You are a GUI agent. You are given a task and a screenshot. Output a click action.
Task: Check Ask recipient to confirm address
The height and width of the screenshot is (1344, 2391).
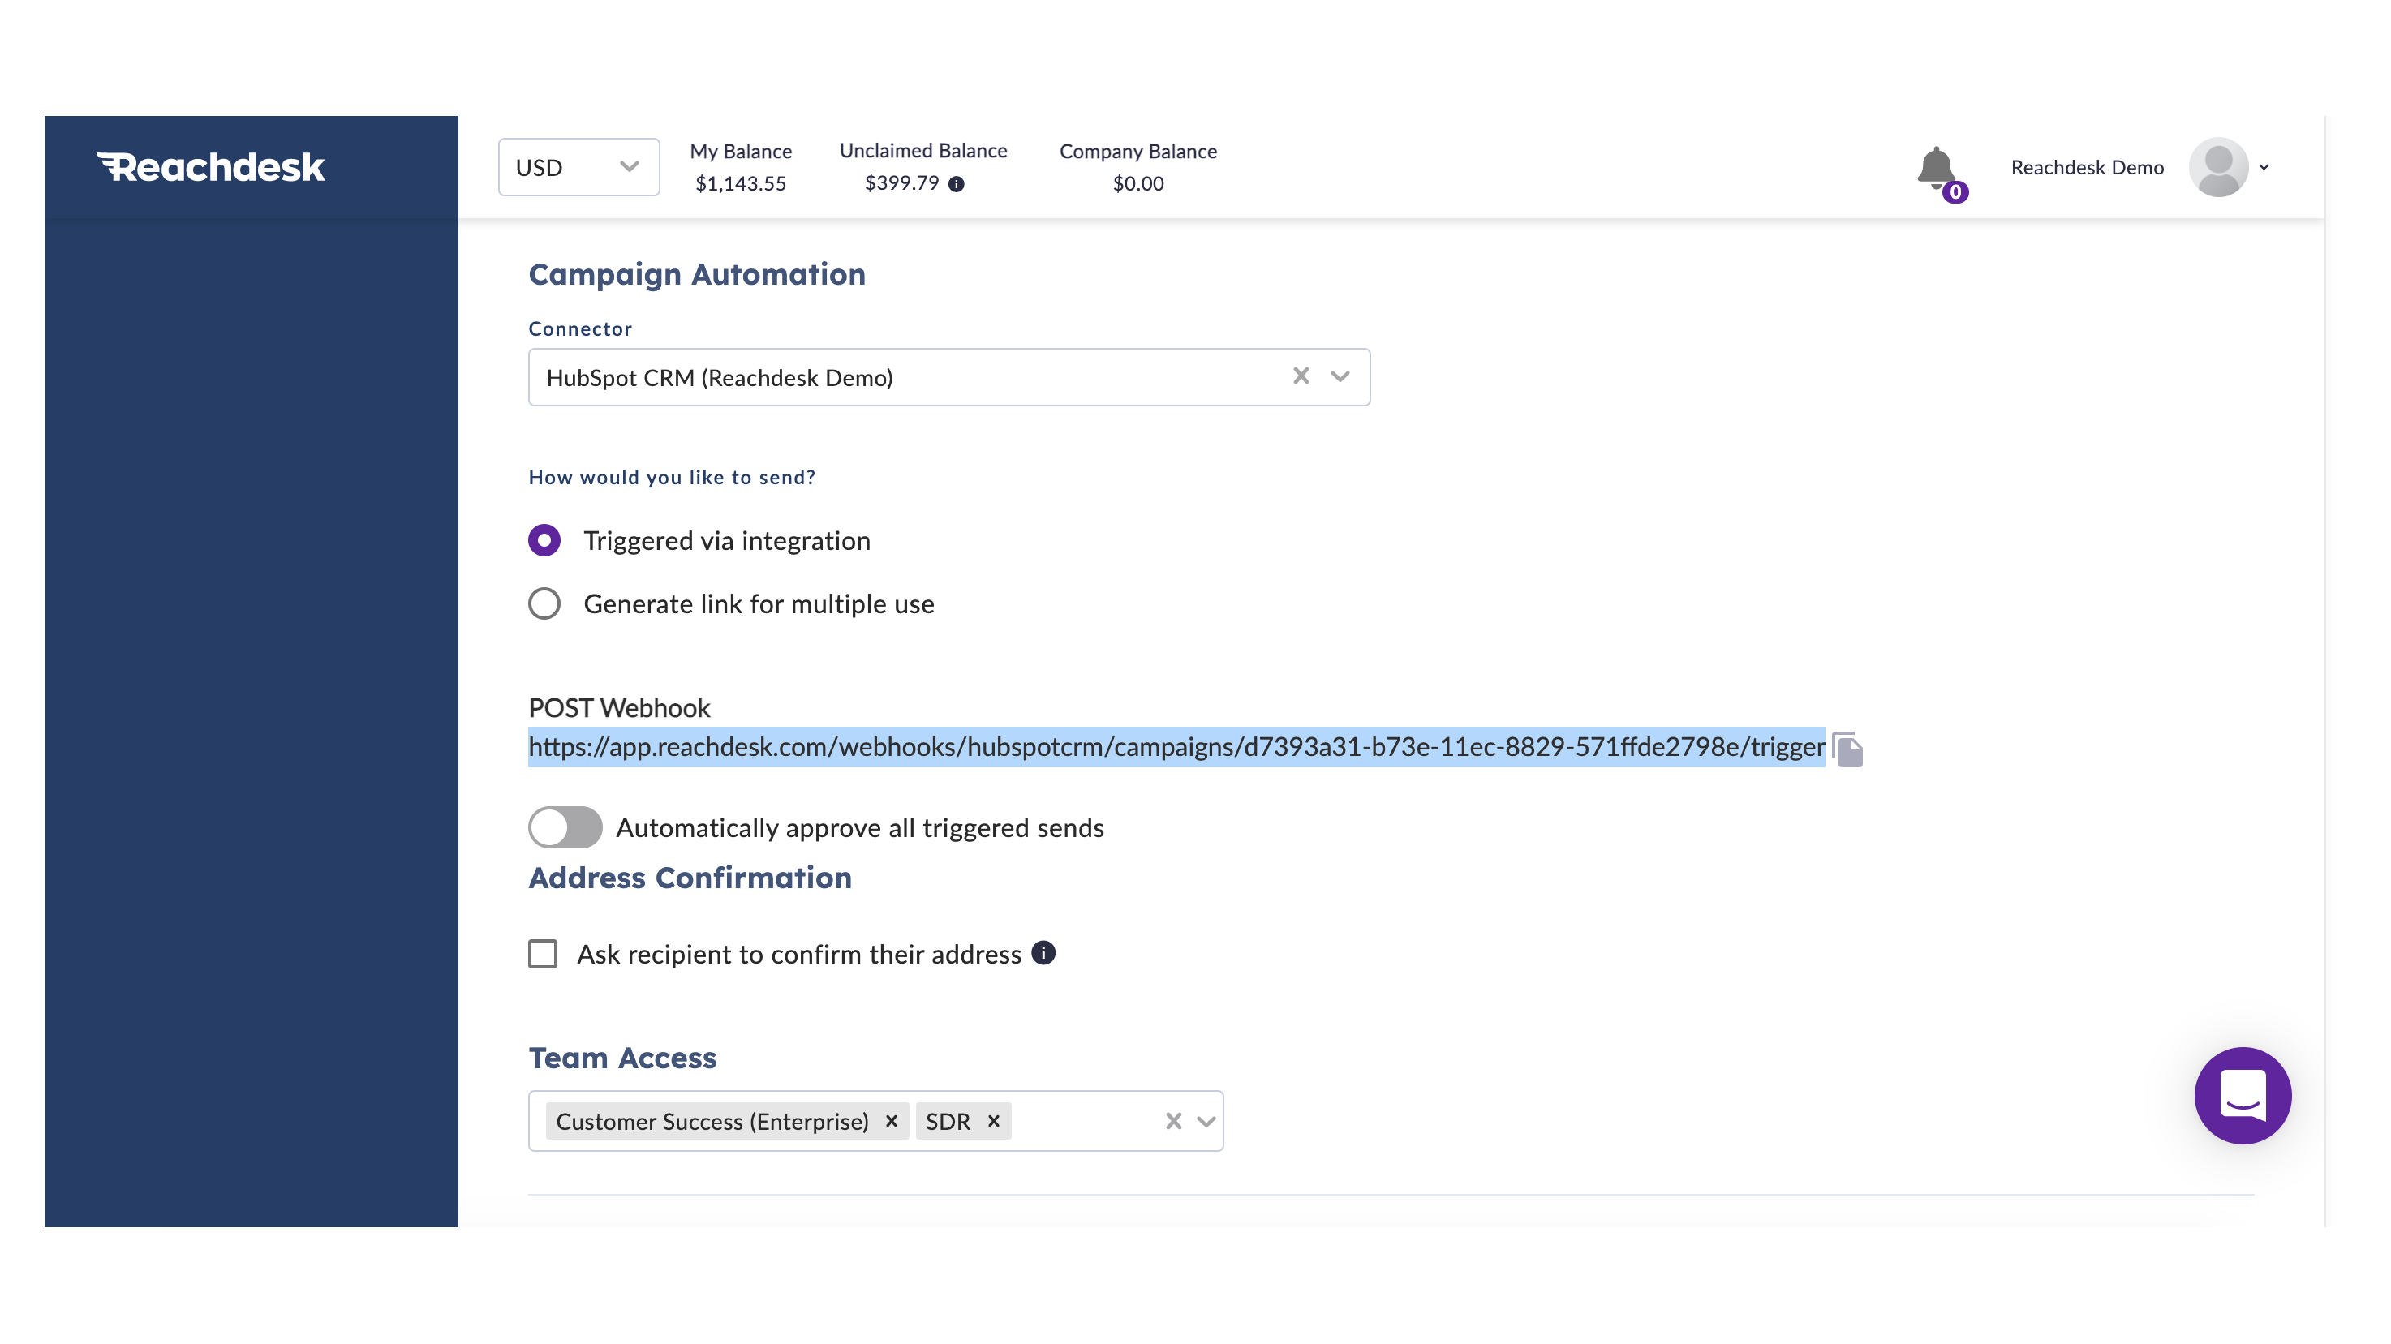click(543, 954)
